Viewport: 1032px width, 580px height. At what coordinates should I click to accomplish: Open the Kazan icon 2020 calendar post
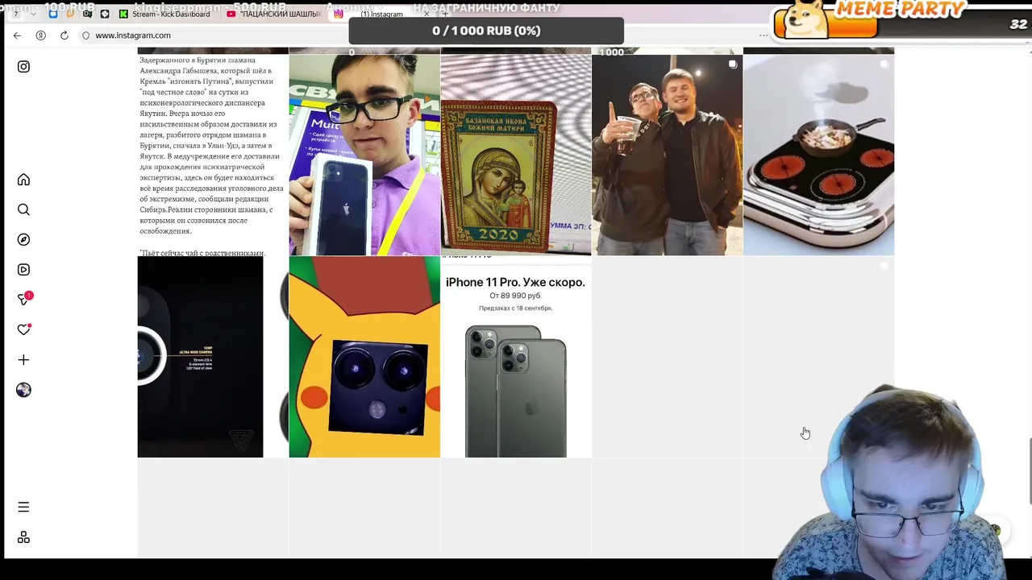(516, 155)
